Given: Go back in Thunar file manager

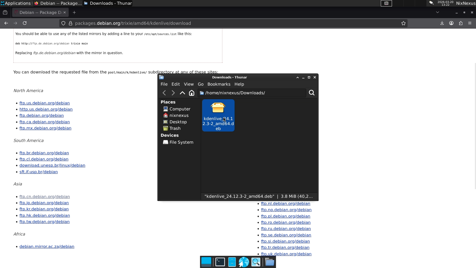Looking at the screenshot, I should pos(164,93).
